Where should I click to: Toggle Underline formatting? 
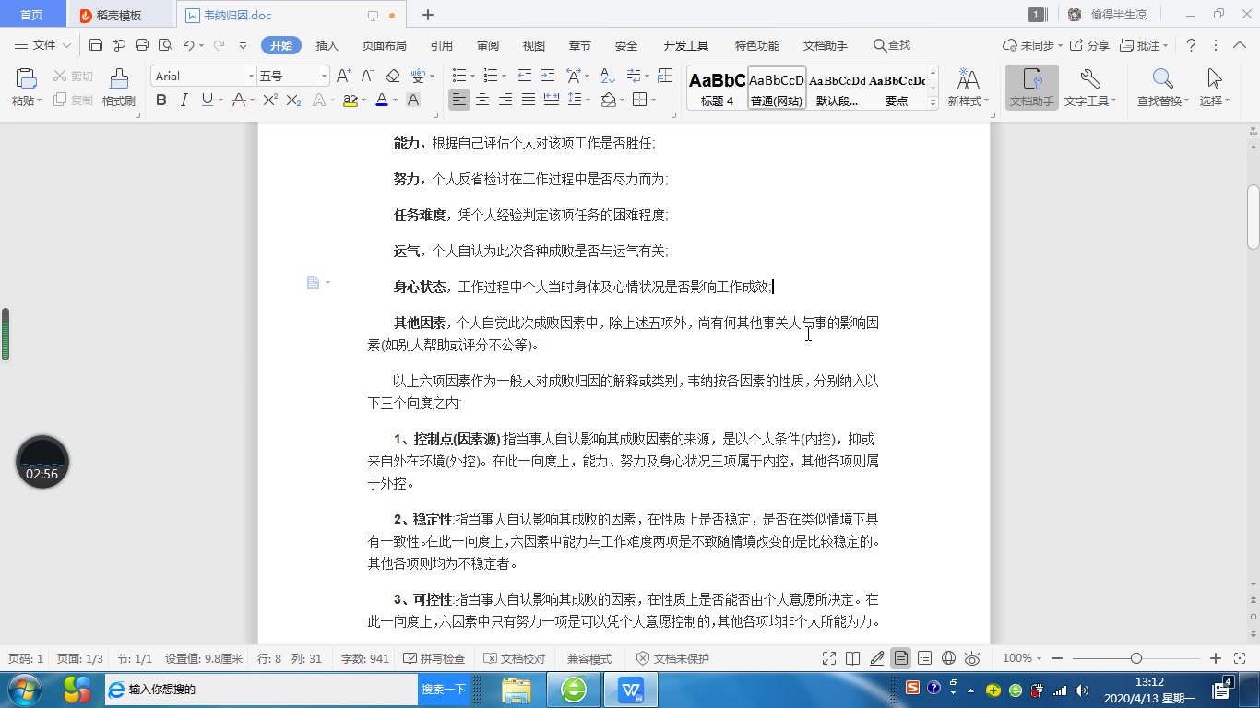(207, 100)
